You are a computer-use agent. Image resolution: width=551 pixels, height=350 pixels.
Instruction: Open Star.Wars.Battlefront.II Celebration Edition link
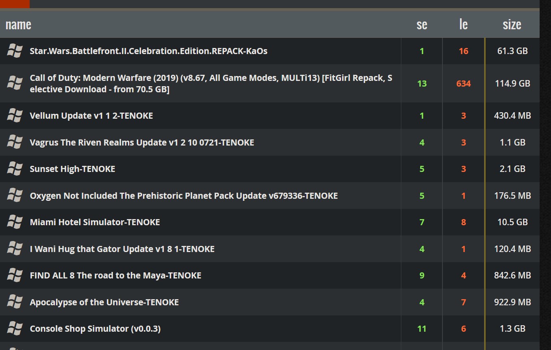[x=149, y=51]
